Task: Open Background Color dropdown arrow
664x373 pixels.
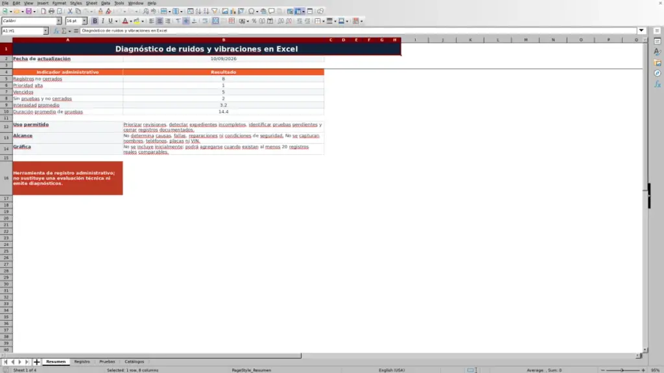Action: click(x=143, y=21)
